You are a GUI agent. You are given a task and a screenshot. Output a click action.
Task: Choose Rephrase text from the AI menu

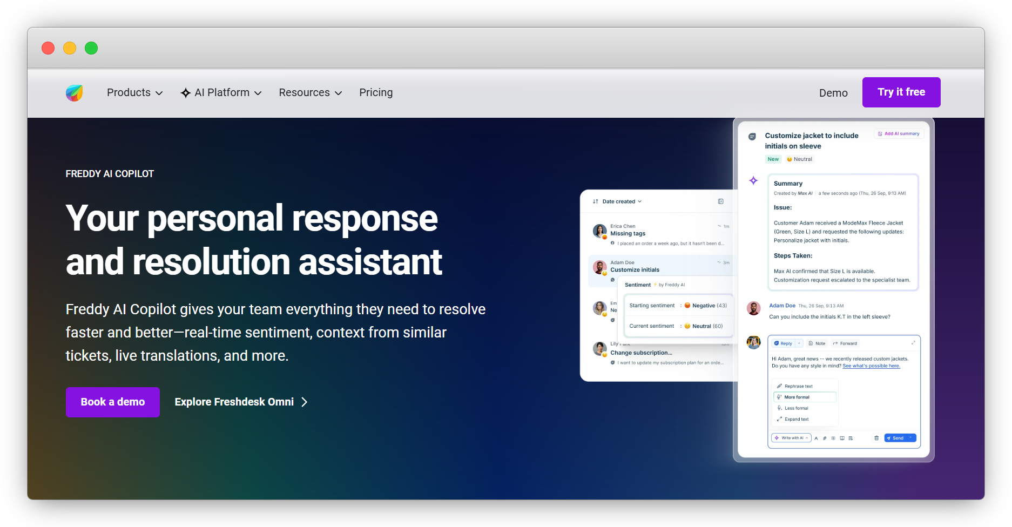(805, 386)
